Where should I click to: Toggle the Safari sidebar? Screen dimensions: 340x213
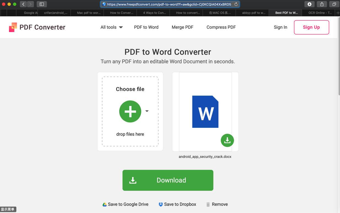click(x=42, y=4)
